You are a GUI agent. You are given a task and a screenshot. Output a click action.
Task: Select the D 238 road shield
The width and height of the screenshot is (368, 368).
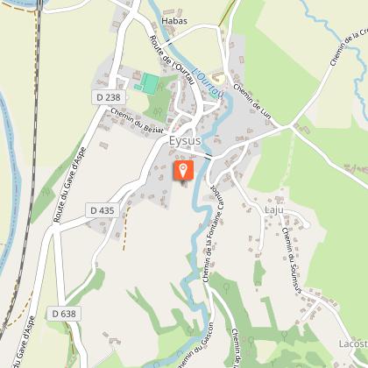109,97
